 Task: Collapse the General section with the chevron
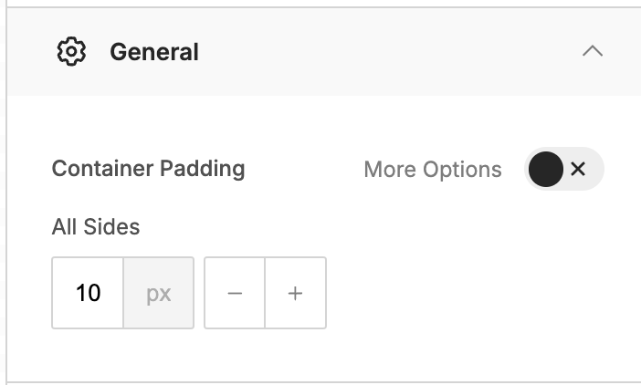coord(593,51)
